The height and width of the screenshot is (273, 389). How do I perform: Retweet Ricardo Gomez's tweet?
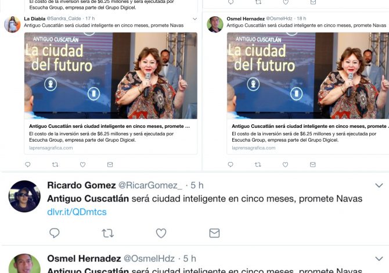pyautogui.click(x=107, y=233)
